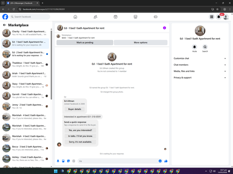This screenshot has width=233, height=174.
Task: Open the Facebook menu grid icon
Action: coord(212,17)
